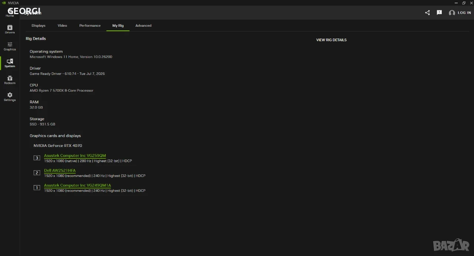This screenshot has height=256, width=474.
Task: Click the 280 Hz display specs line
Action: coord(88,161)
